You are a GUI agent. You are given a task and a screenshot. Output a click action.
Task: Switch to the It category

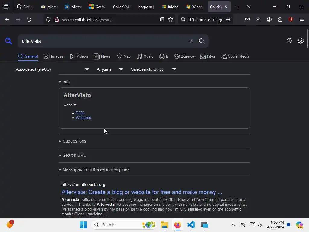coord(164,56)
